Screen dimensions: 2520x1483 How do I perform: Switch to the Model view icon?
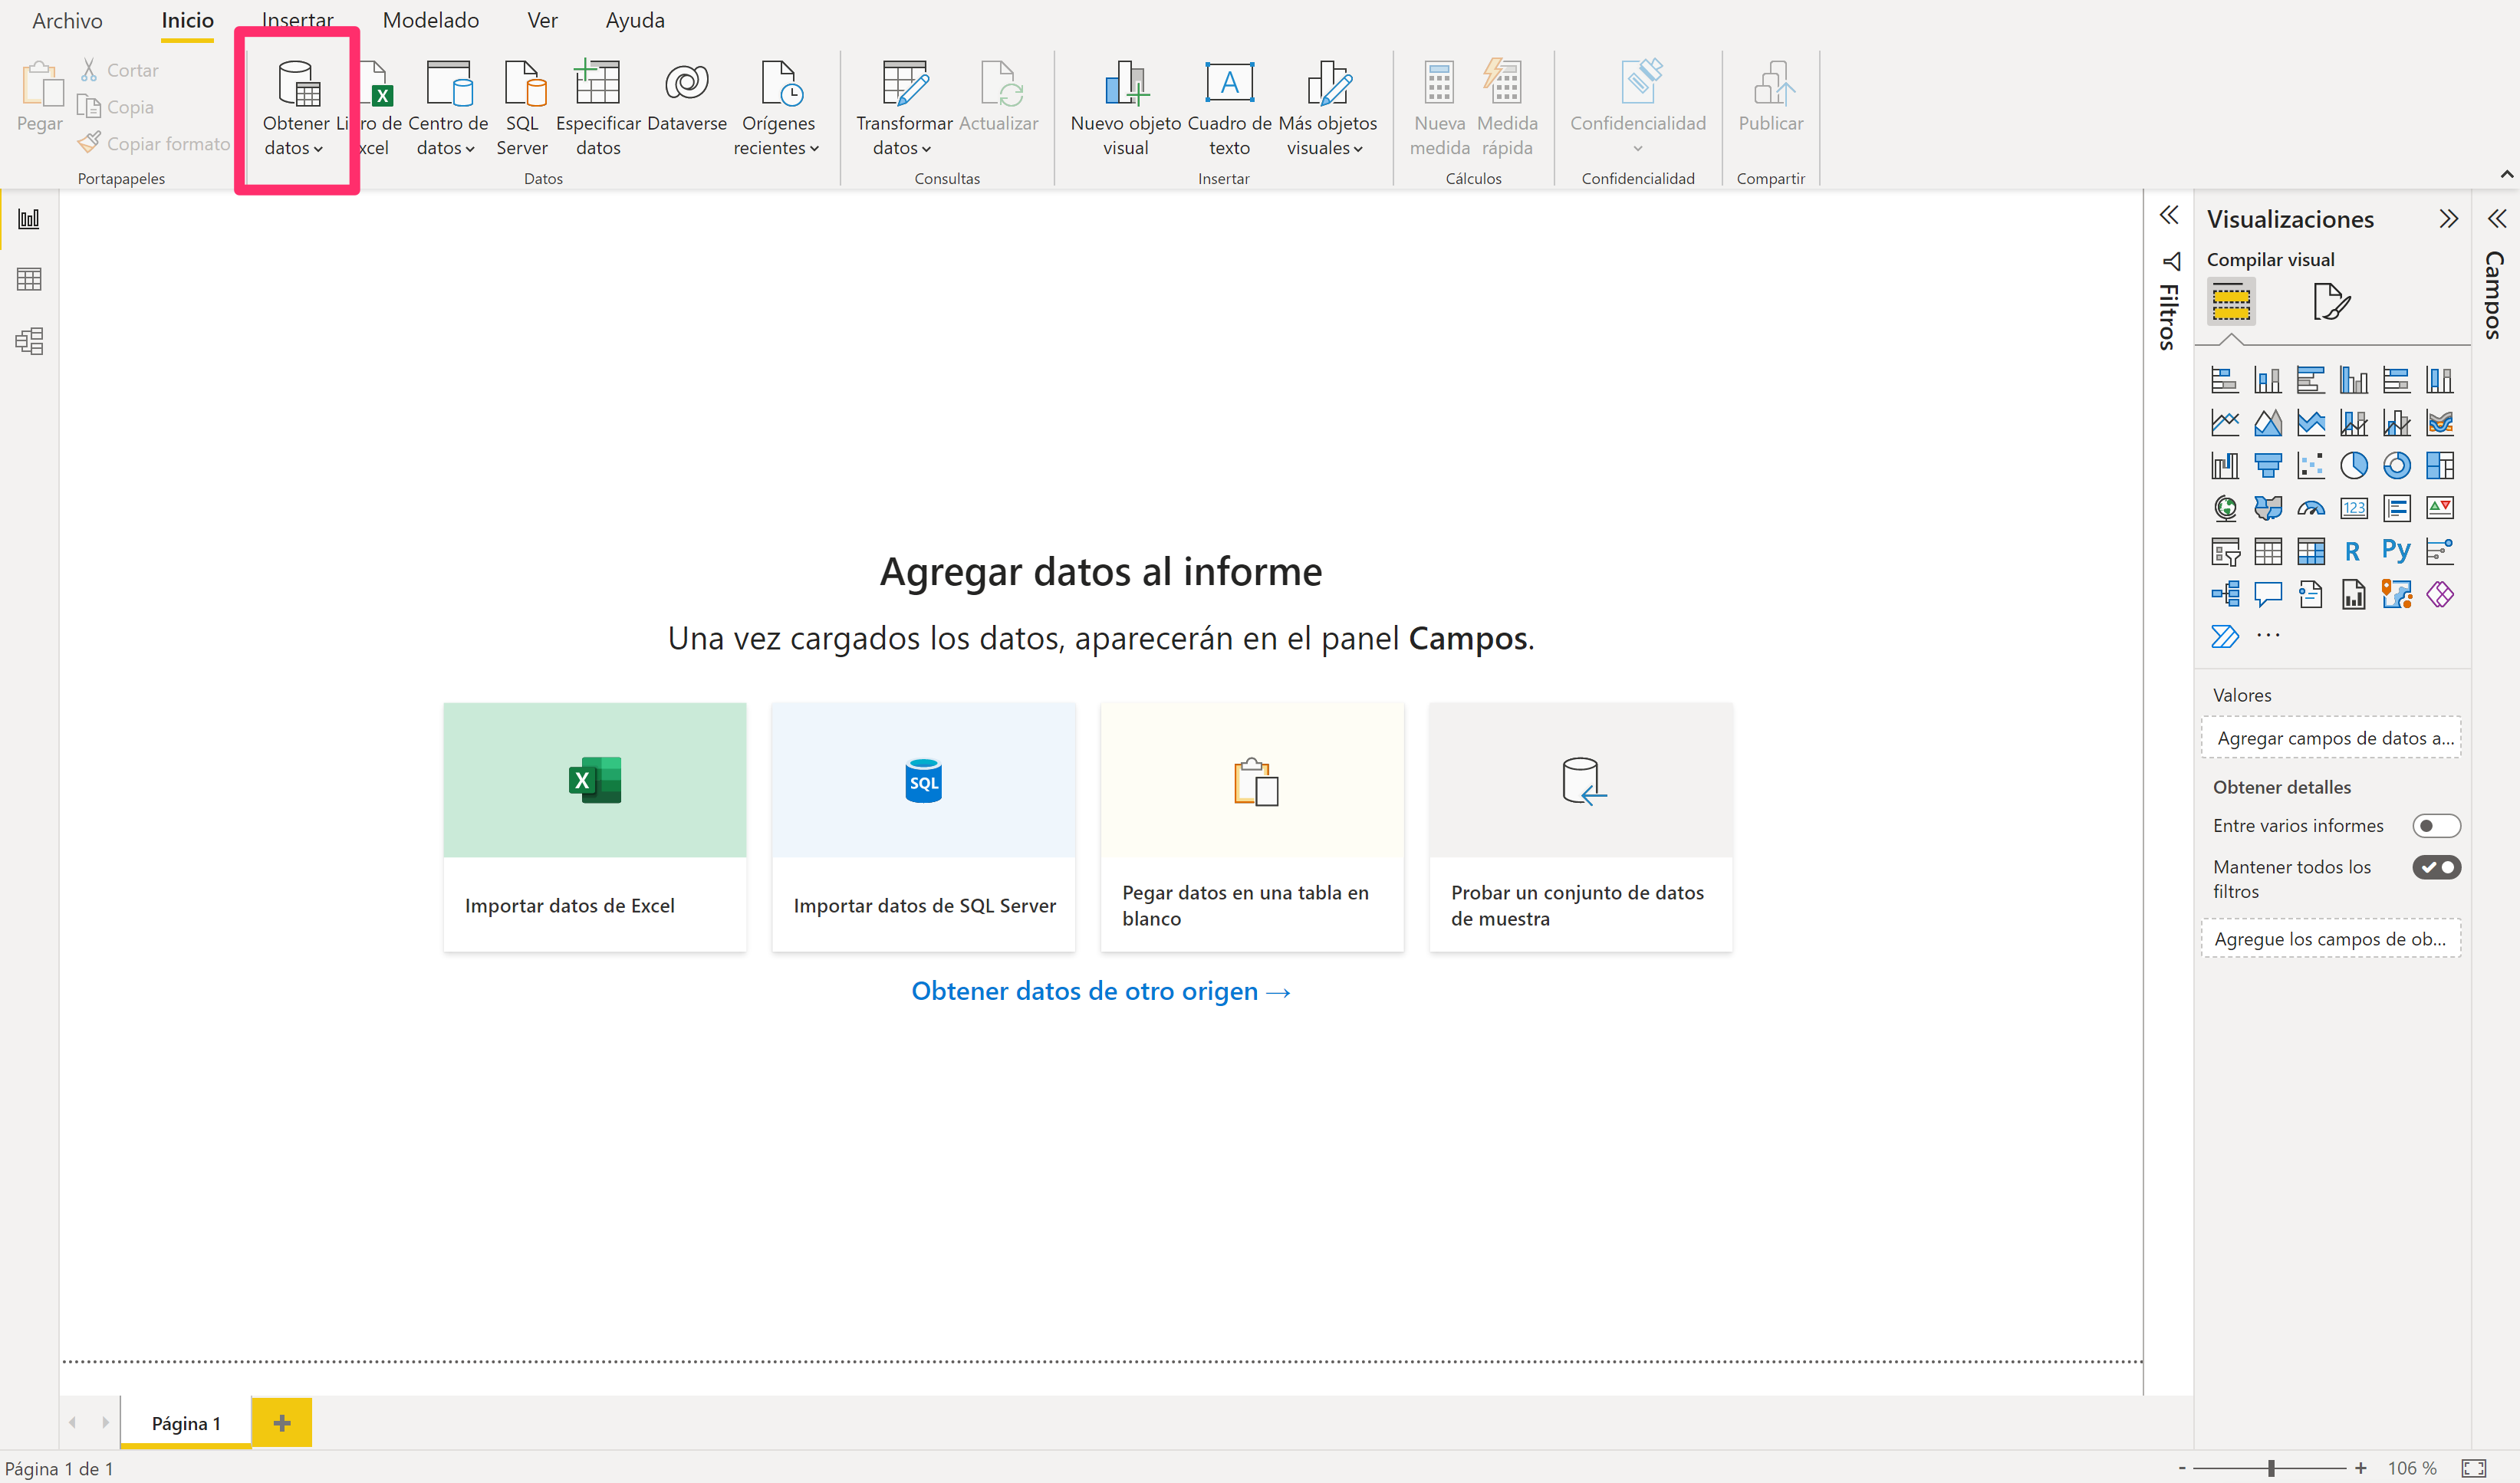coord(29,341)
